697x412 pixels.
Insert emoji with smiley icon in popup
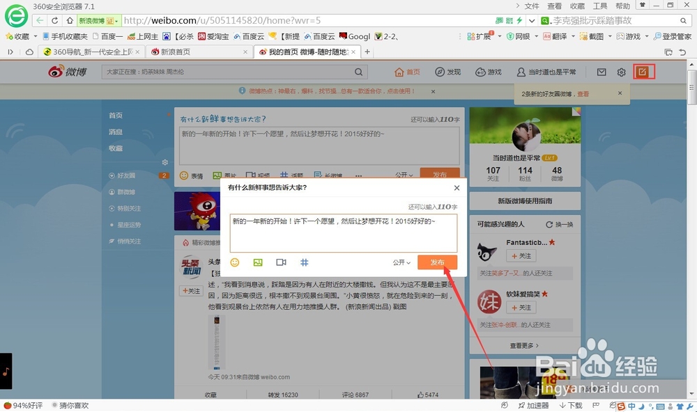coord(235,262)
